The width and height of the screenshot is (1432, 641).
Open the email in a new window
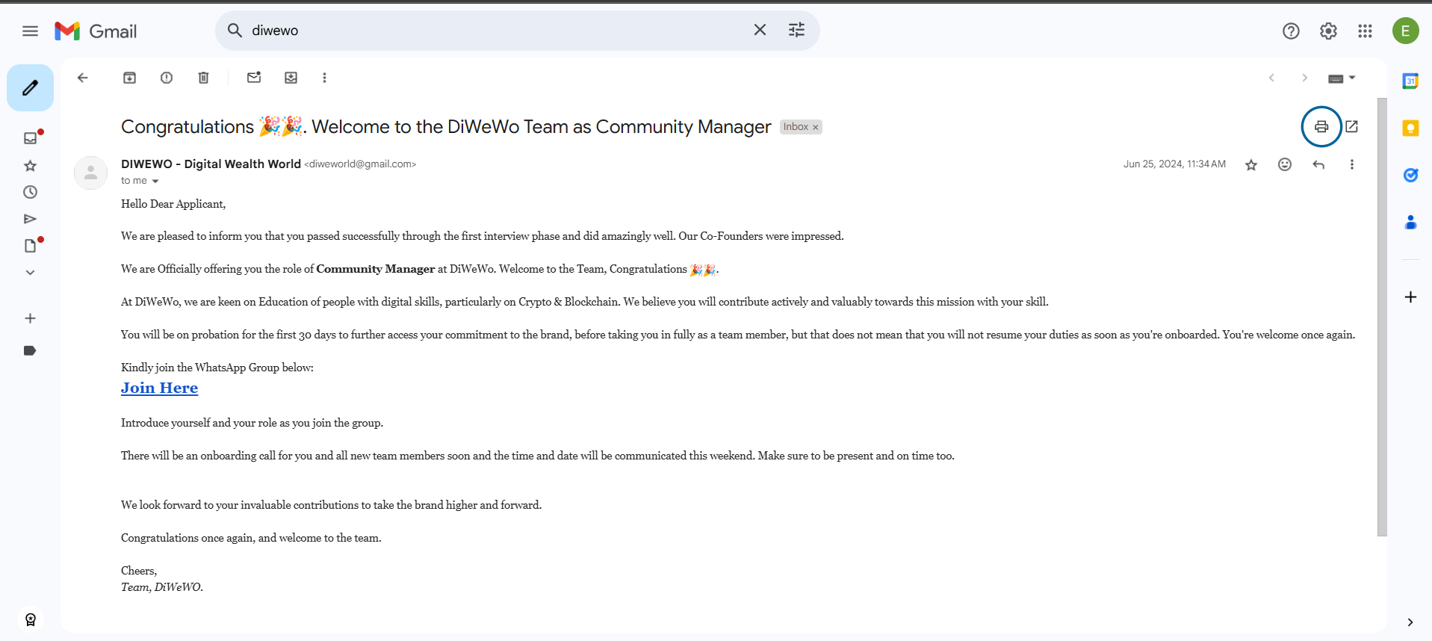pyautogui.click(x=1351, y=126)
